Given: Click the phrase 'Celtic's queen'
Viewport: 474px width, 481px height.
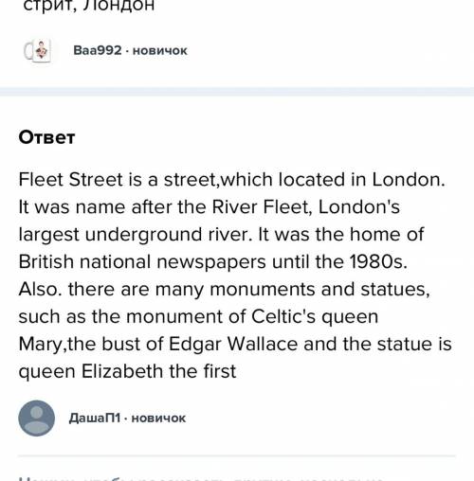Looking at the screenshot, I should point(315,316).
